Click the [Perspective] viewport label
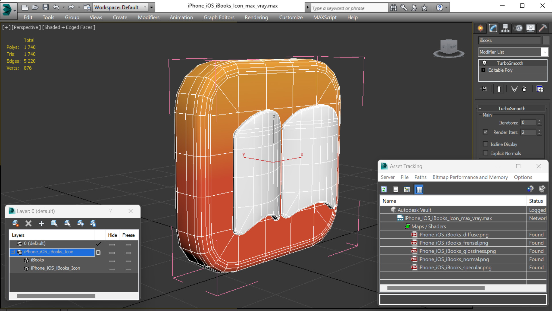This screenshot has height=311, width=552. click(x=26, y=27)
